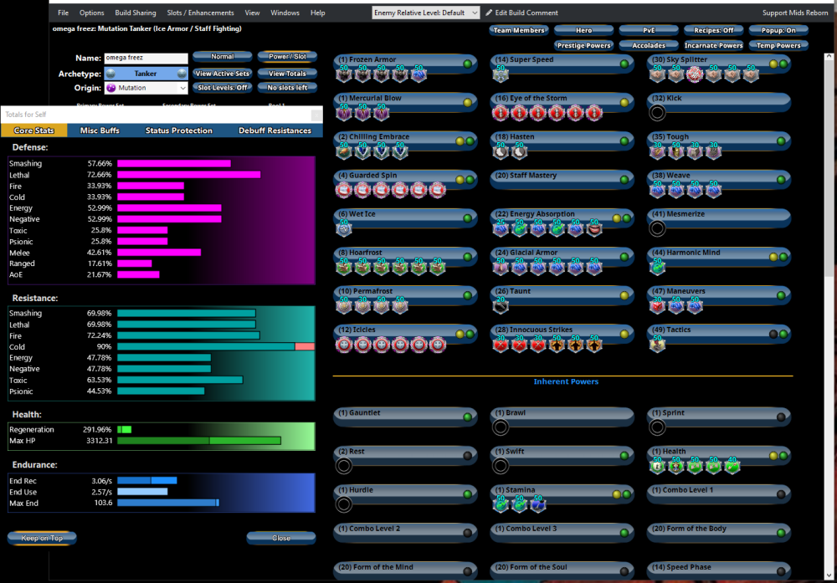This screenshot has width=837, height=583.
Task: Click the Name field containing omega freez
Action: (x=146, y=59)
